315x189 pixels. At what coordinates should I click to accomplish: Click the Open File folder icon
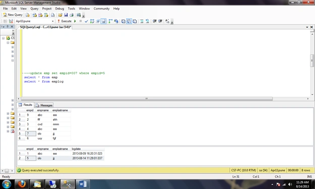point(60,15)
